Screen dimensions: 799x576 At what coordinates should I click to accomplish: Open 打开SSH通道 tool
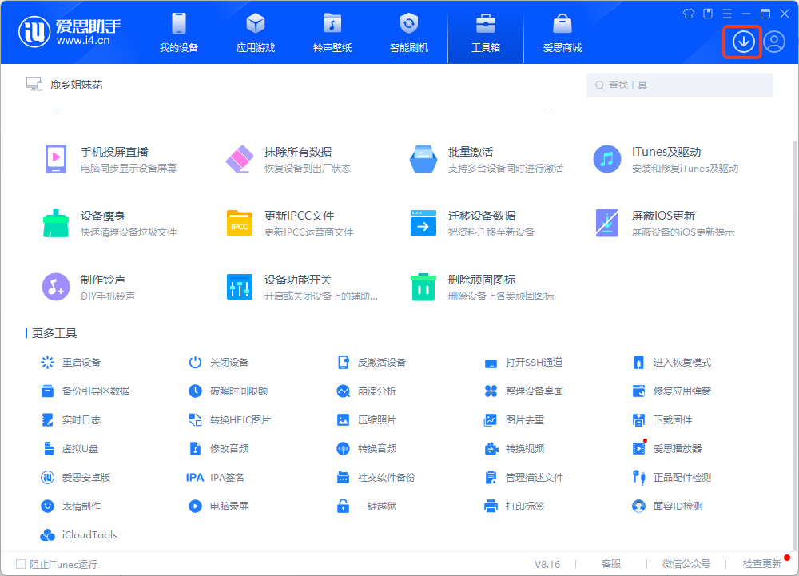coord(523,362)
